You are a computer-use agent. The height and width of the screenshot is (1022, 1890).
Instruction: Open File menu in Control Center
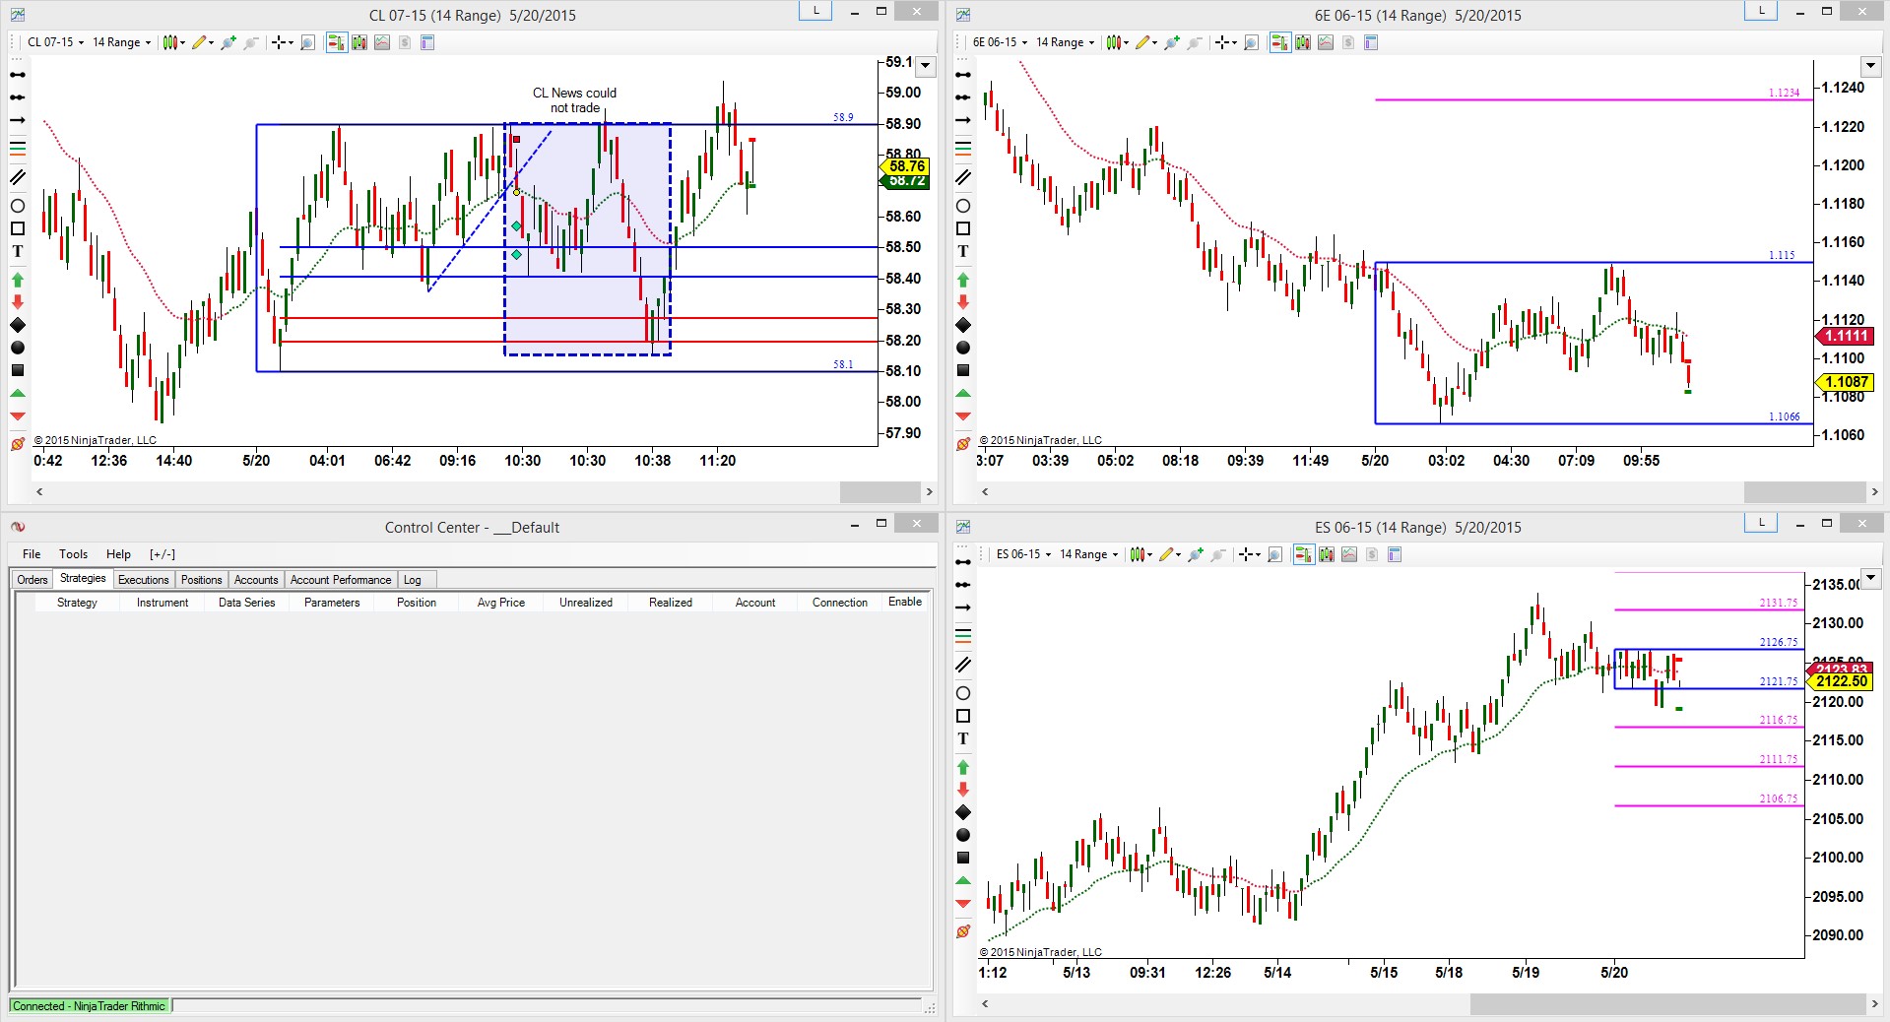pyautogui.click(x=32, y=554)
